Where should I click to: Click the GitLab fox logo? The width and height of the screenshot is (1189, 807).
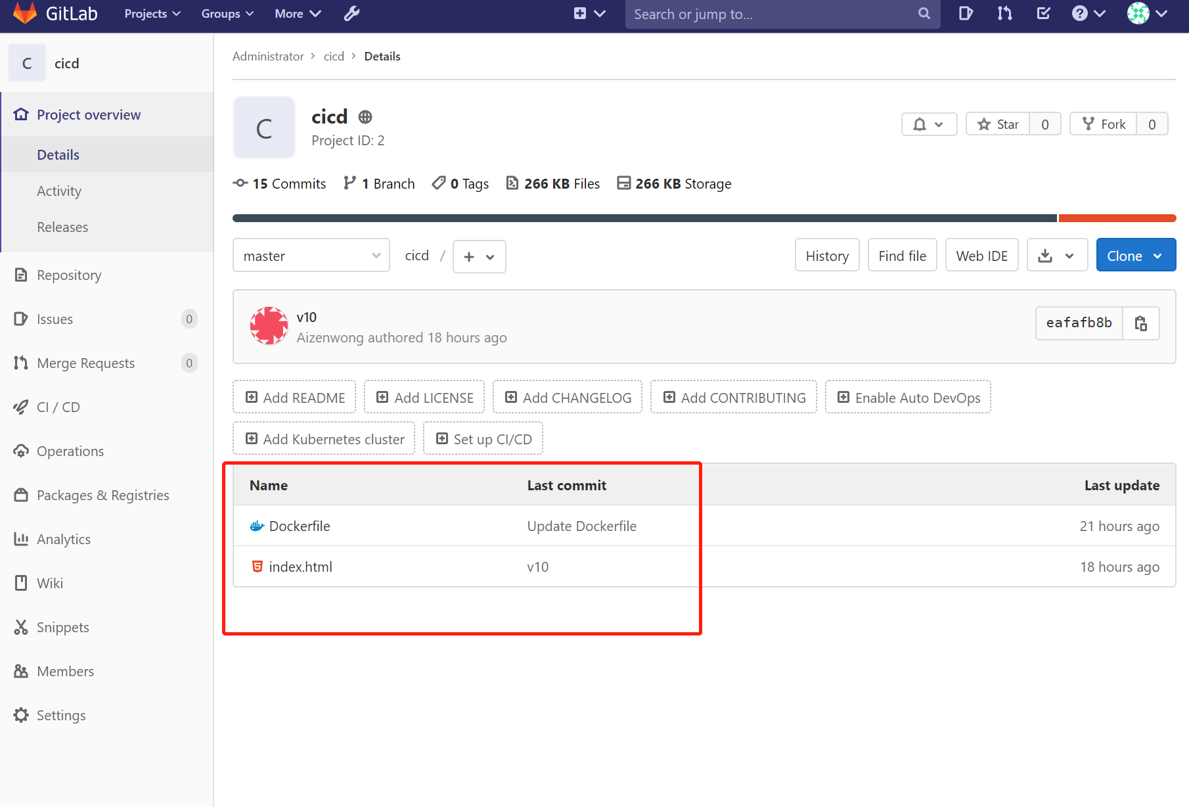click(x=24, y=13)
